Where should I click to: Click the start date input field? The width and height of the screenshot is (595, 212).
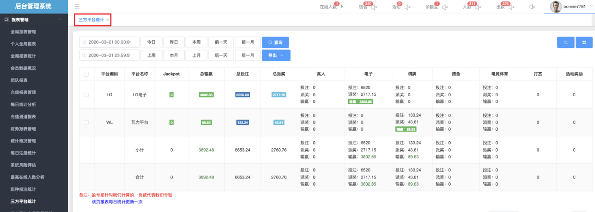point(109,42)
